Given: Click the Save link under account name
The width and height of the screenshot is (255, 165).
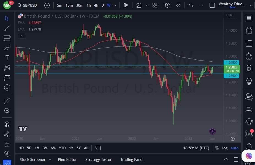Looking at the screenshot, I should [233, 7].
